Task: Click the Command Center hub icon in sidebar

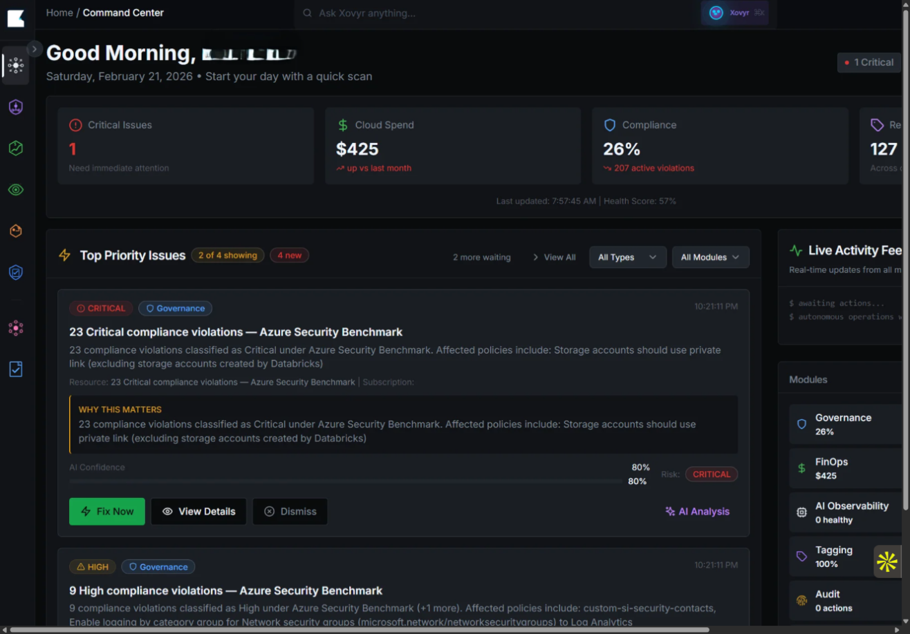Action: click(16, 66)
